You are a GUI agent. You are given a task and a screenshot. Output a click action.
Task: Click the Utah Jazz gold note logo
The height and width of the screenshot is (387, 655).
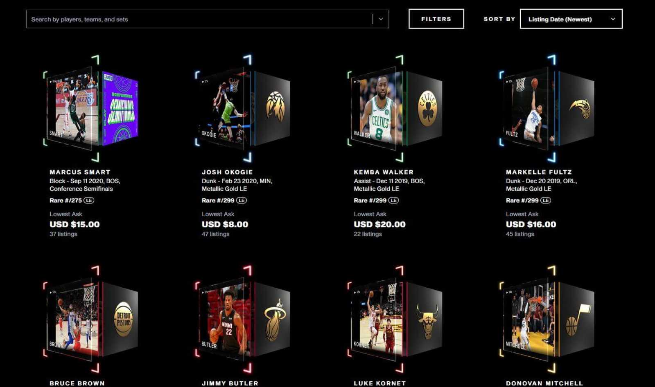[x=578, y=319]
